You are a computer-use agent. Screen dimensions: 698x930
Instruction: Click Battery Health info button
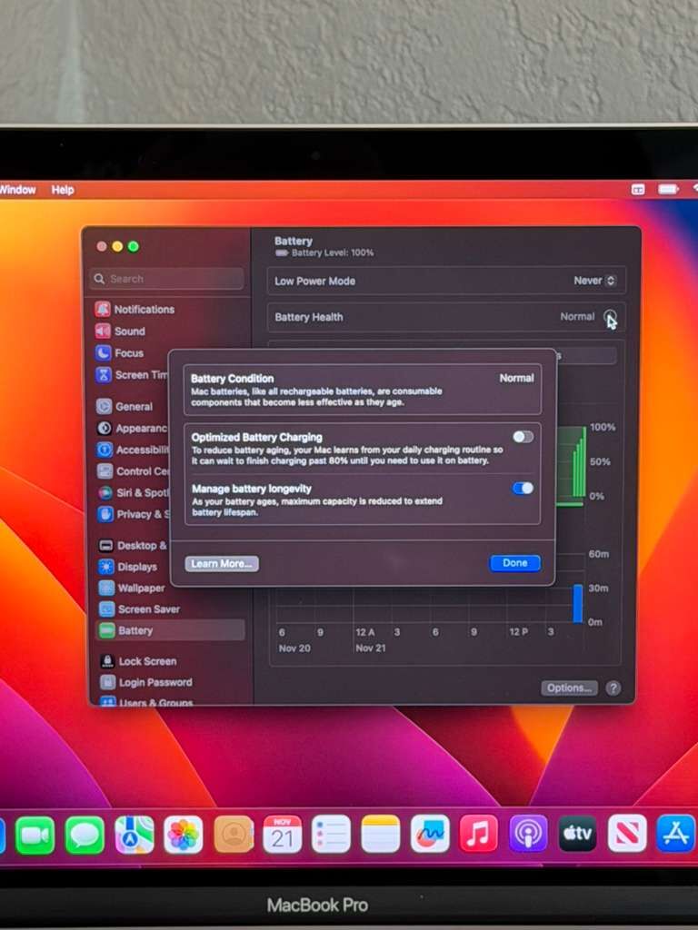[x=610, y=317]
